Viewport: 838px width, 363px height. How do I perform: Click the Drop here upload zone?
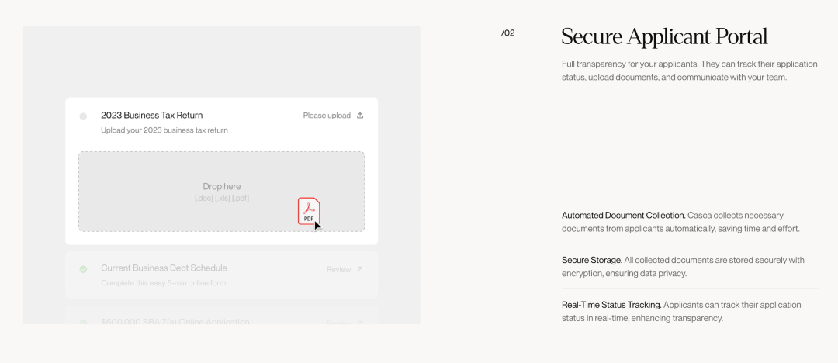[222, 192]
